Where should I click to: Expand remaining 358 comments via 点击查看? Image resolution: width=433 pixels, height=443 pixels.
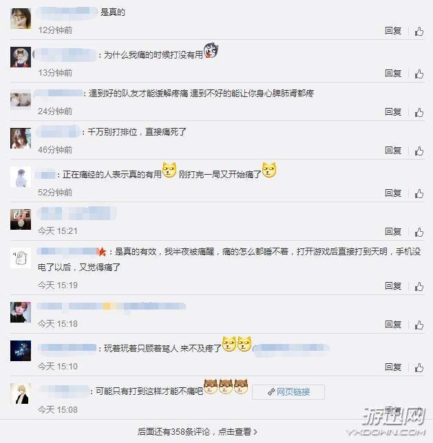(x=197, y=432)
